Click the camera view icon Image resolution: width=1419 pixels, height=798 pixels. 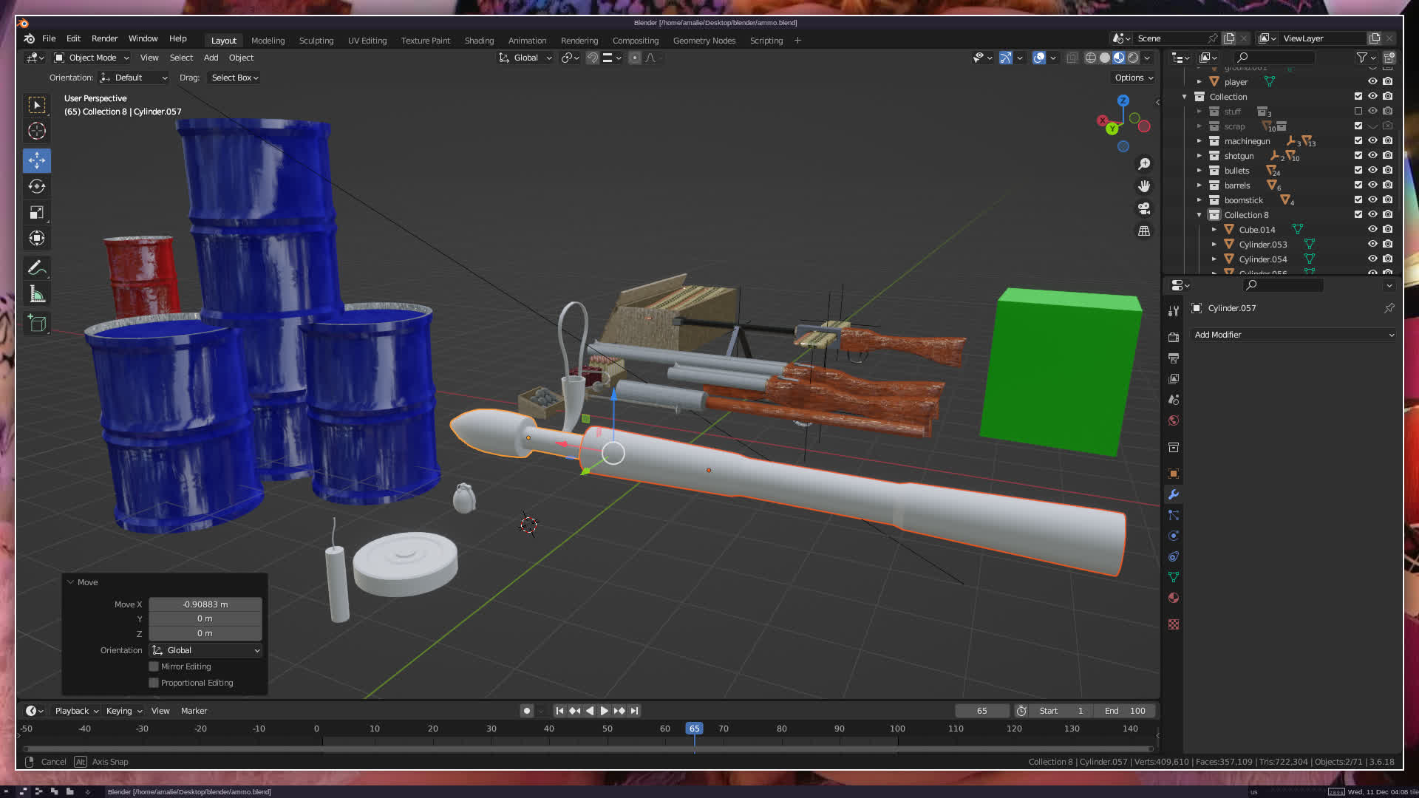[x=1144, y=208]
